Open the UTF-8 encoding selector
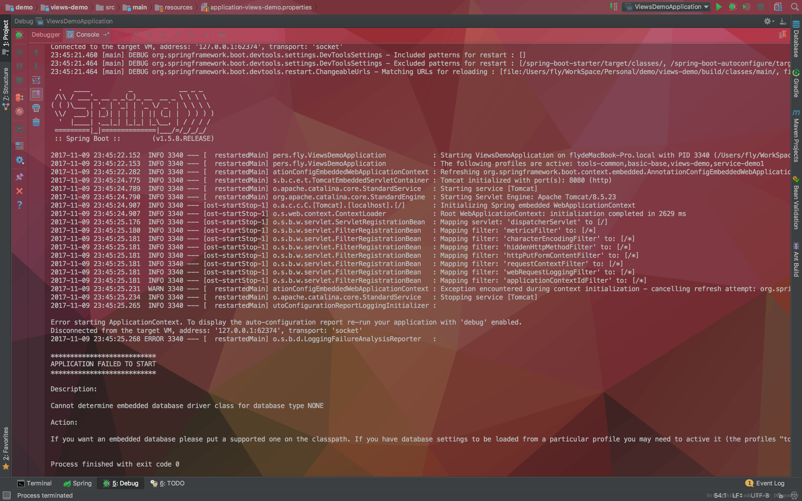Image resolution: width=802 pixels, height=501 pixels. point(760,495)
